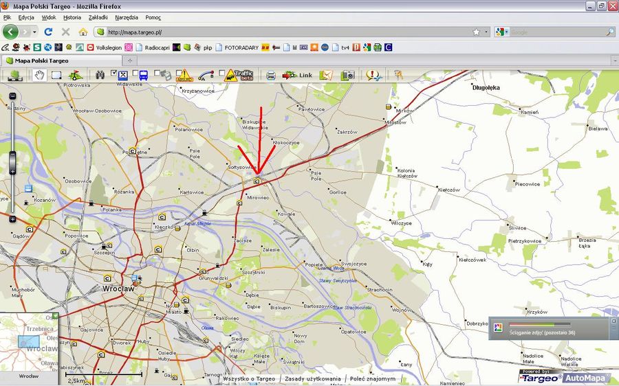Image resolution: width=619 pixels, height=386 pixels.
Task: Click the ladybug bookmark icon
Action: coord(26,47)
